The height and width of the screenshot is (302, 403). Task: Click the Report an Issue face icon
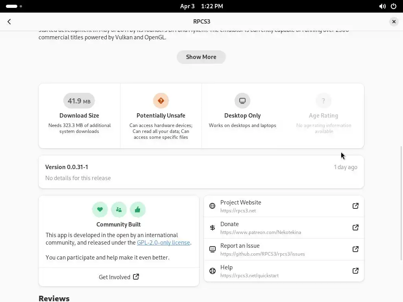pyautogui.click(x=212, y=249)
